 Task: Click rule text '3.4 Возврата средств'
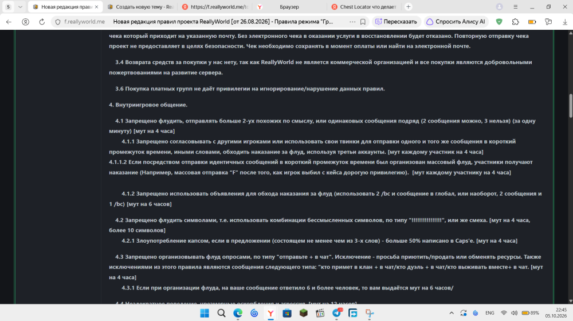click(x=320, y=67)
